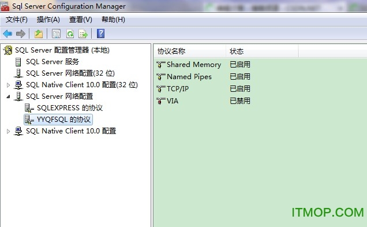Click the SQLEXPRESS 的协议 node icon
This screenshot has width=367, height=227.
[29, 108]
